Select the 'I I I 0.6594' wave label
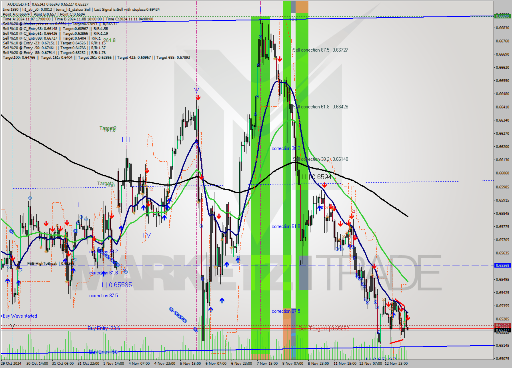This screenshot has width=512, height=368. (316, 177)
